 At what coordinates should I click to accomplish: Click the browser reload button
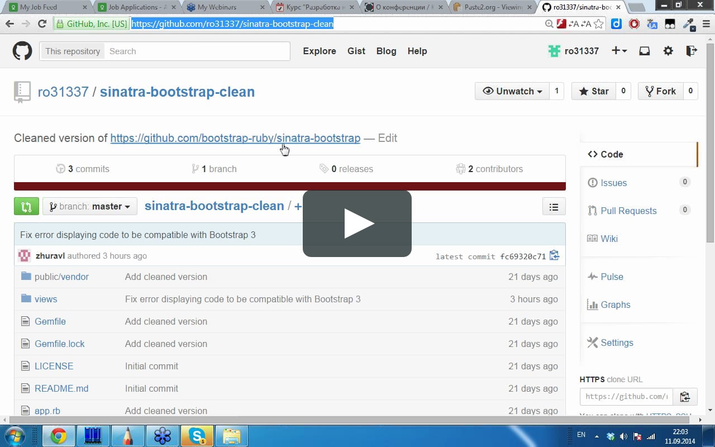(42, 24)
